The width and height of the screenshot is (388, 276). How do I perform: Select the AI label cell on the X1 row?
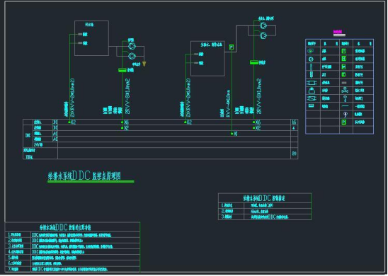[55, 134]
